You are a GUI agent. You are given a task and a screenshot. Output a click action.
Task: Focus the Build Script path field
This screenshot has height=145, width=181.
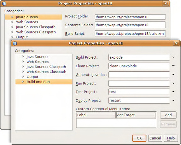(x=130, y=34)
